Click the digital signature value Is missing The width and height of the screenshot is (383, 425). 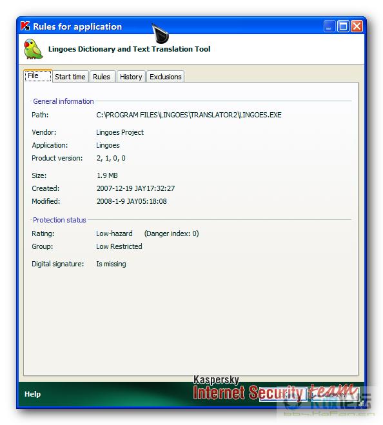(111, 264)
